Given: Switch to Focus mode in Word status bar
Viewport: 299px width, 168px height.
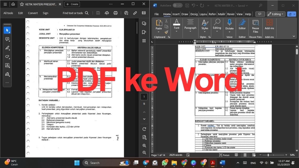Looking at the screenshot, I should click(x=224, y=155).
